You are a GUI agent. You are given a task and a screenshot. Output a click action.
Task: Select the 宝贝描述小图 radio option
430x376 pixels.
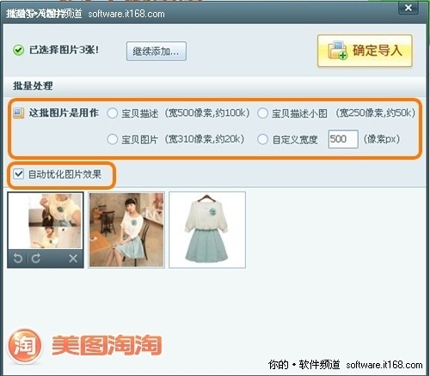(x=262, y=113)
